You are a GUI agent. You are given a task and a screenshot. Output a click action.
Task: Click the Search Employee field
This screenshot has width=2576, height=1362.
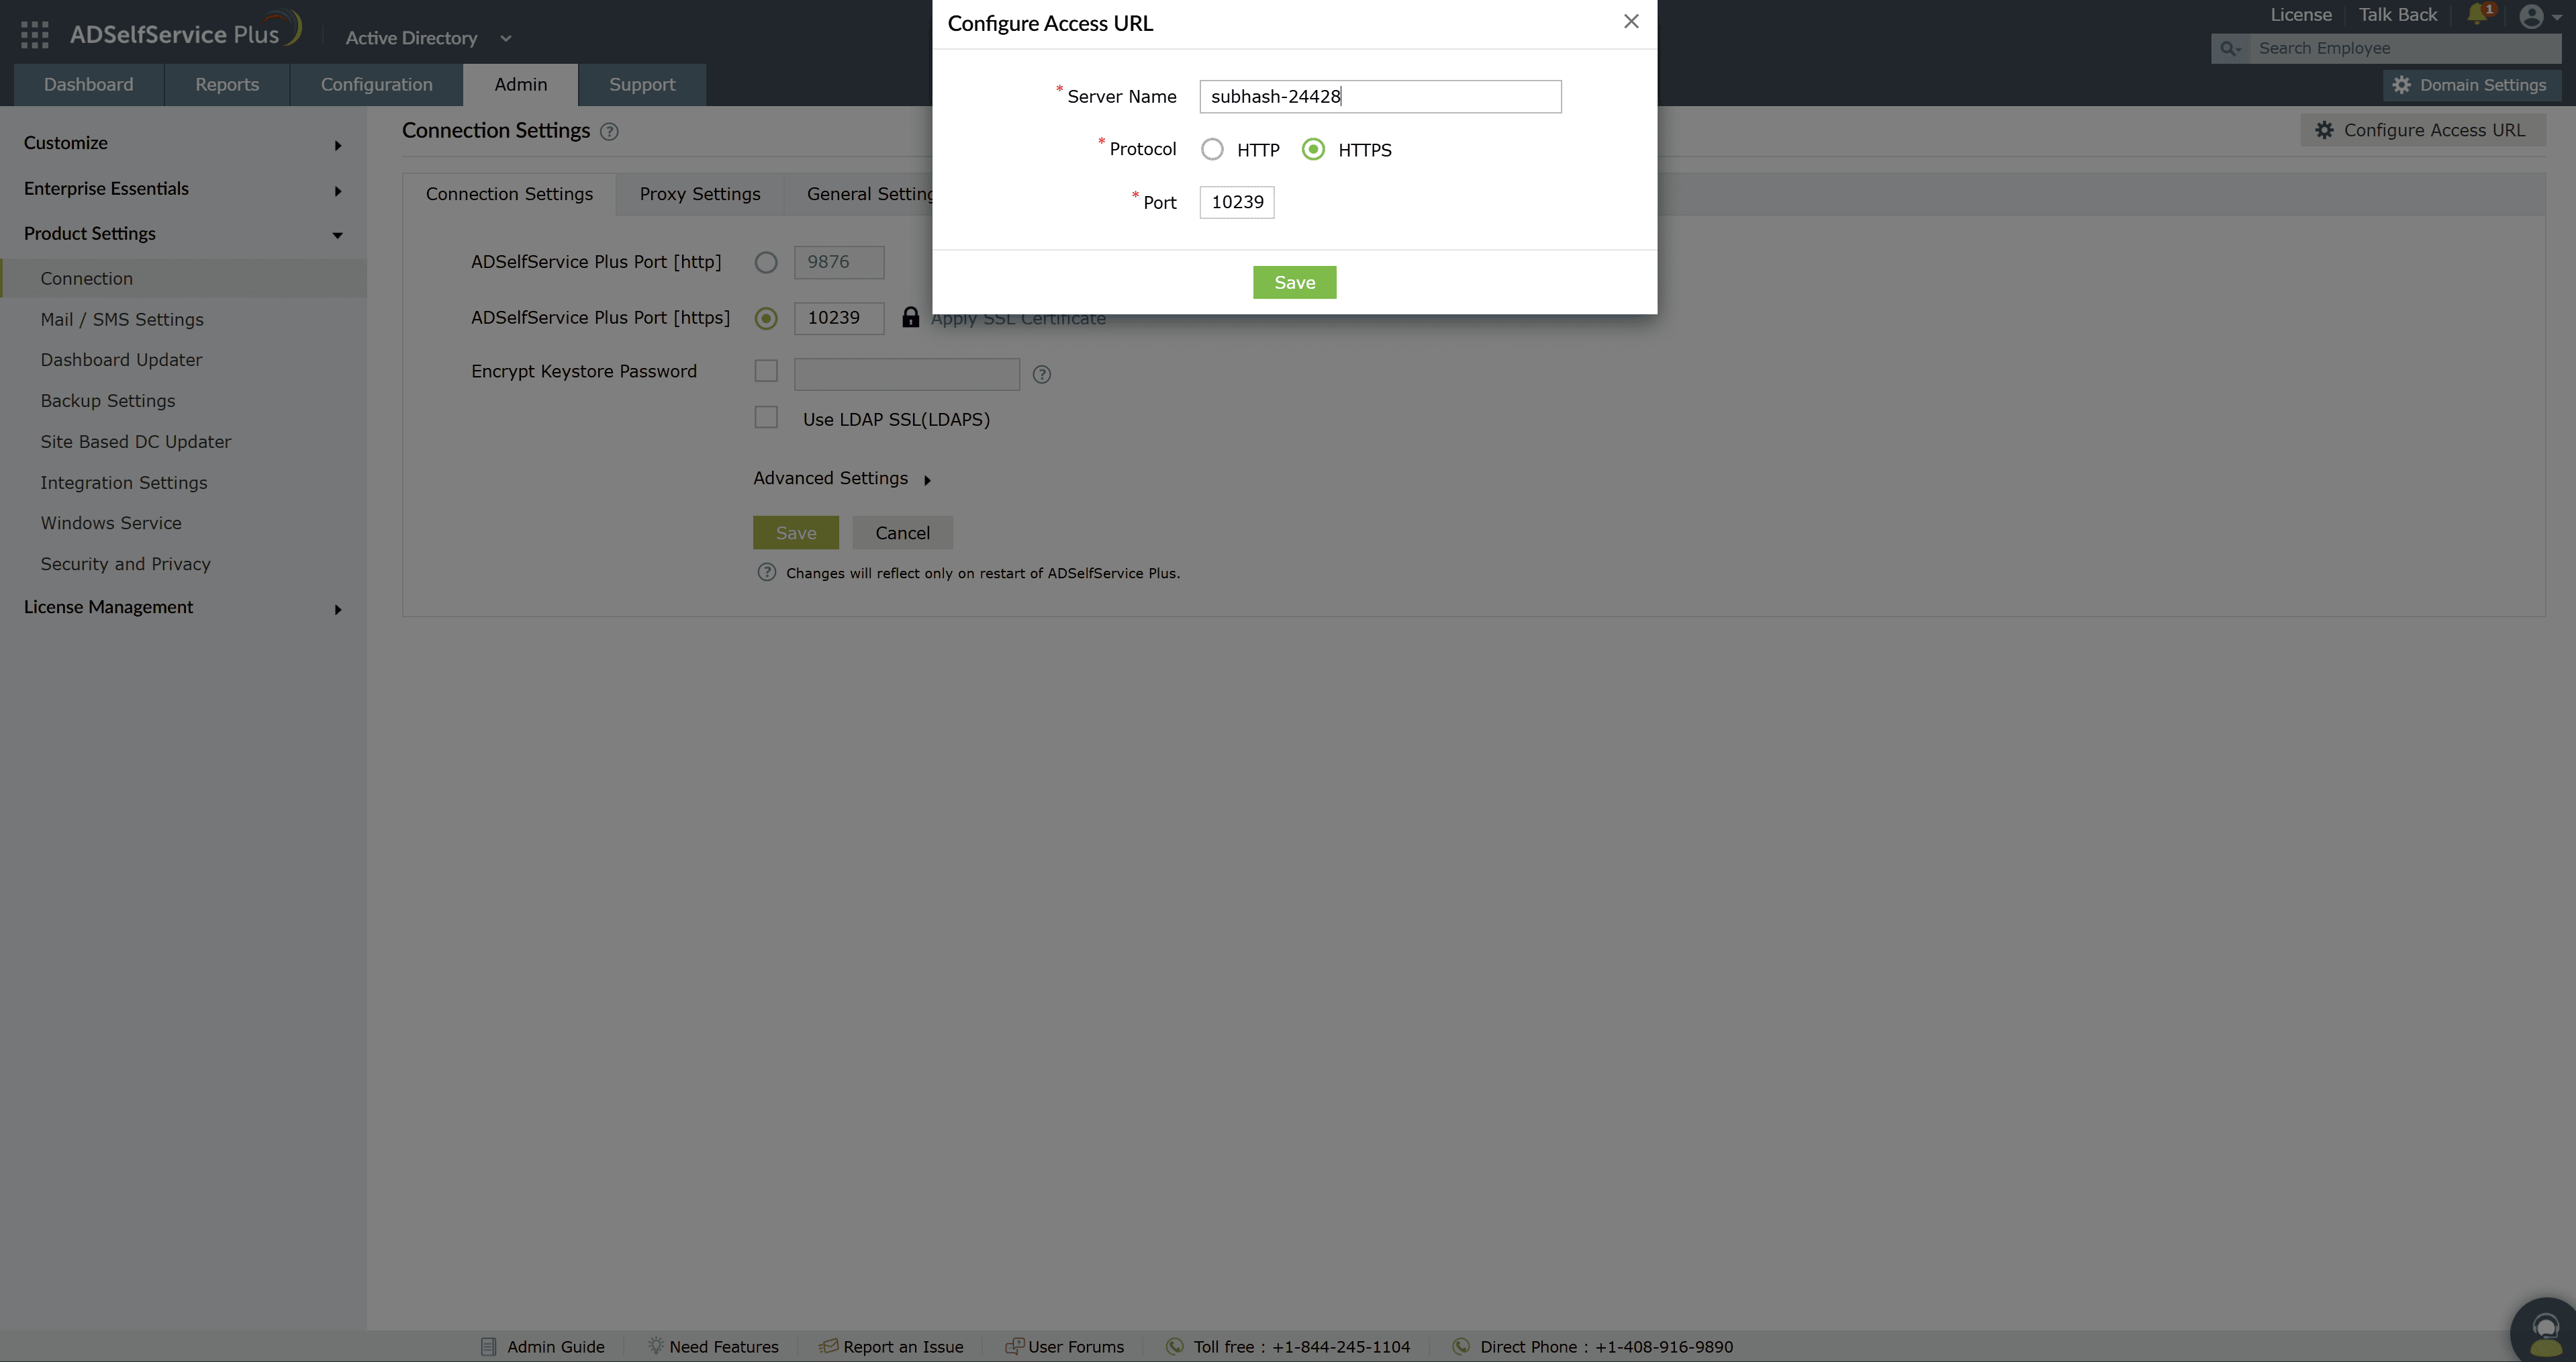point(2404,48)
